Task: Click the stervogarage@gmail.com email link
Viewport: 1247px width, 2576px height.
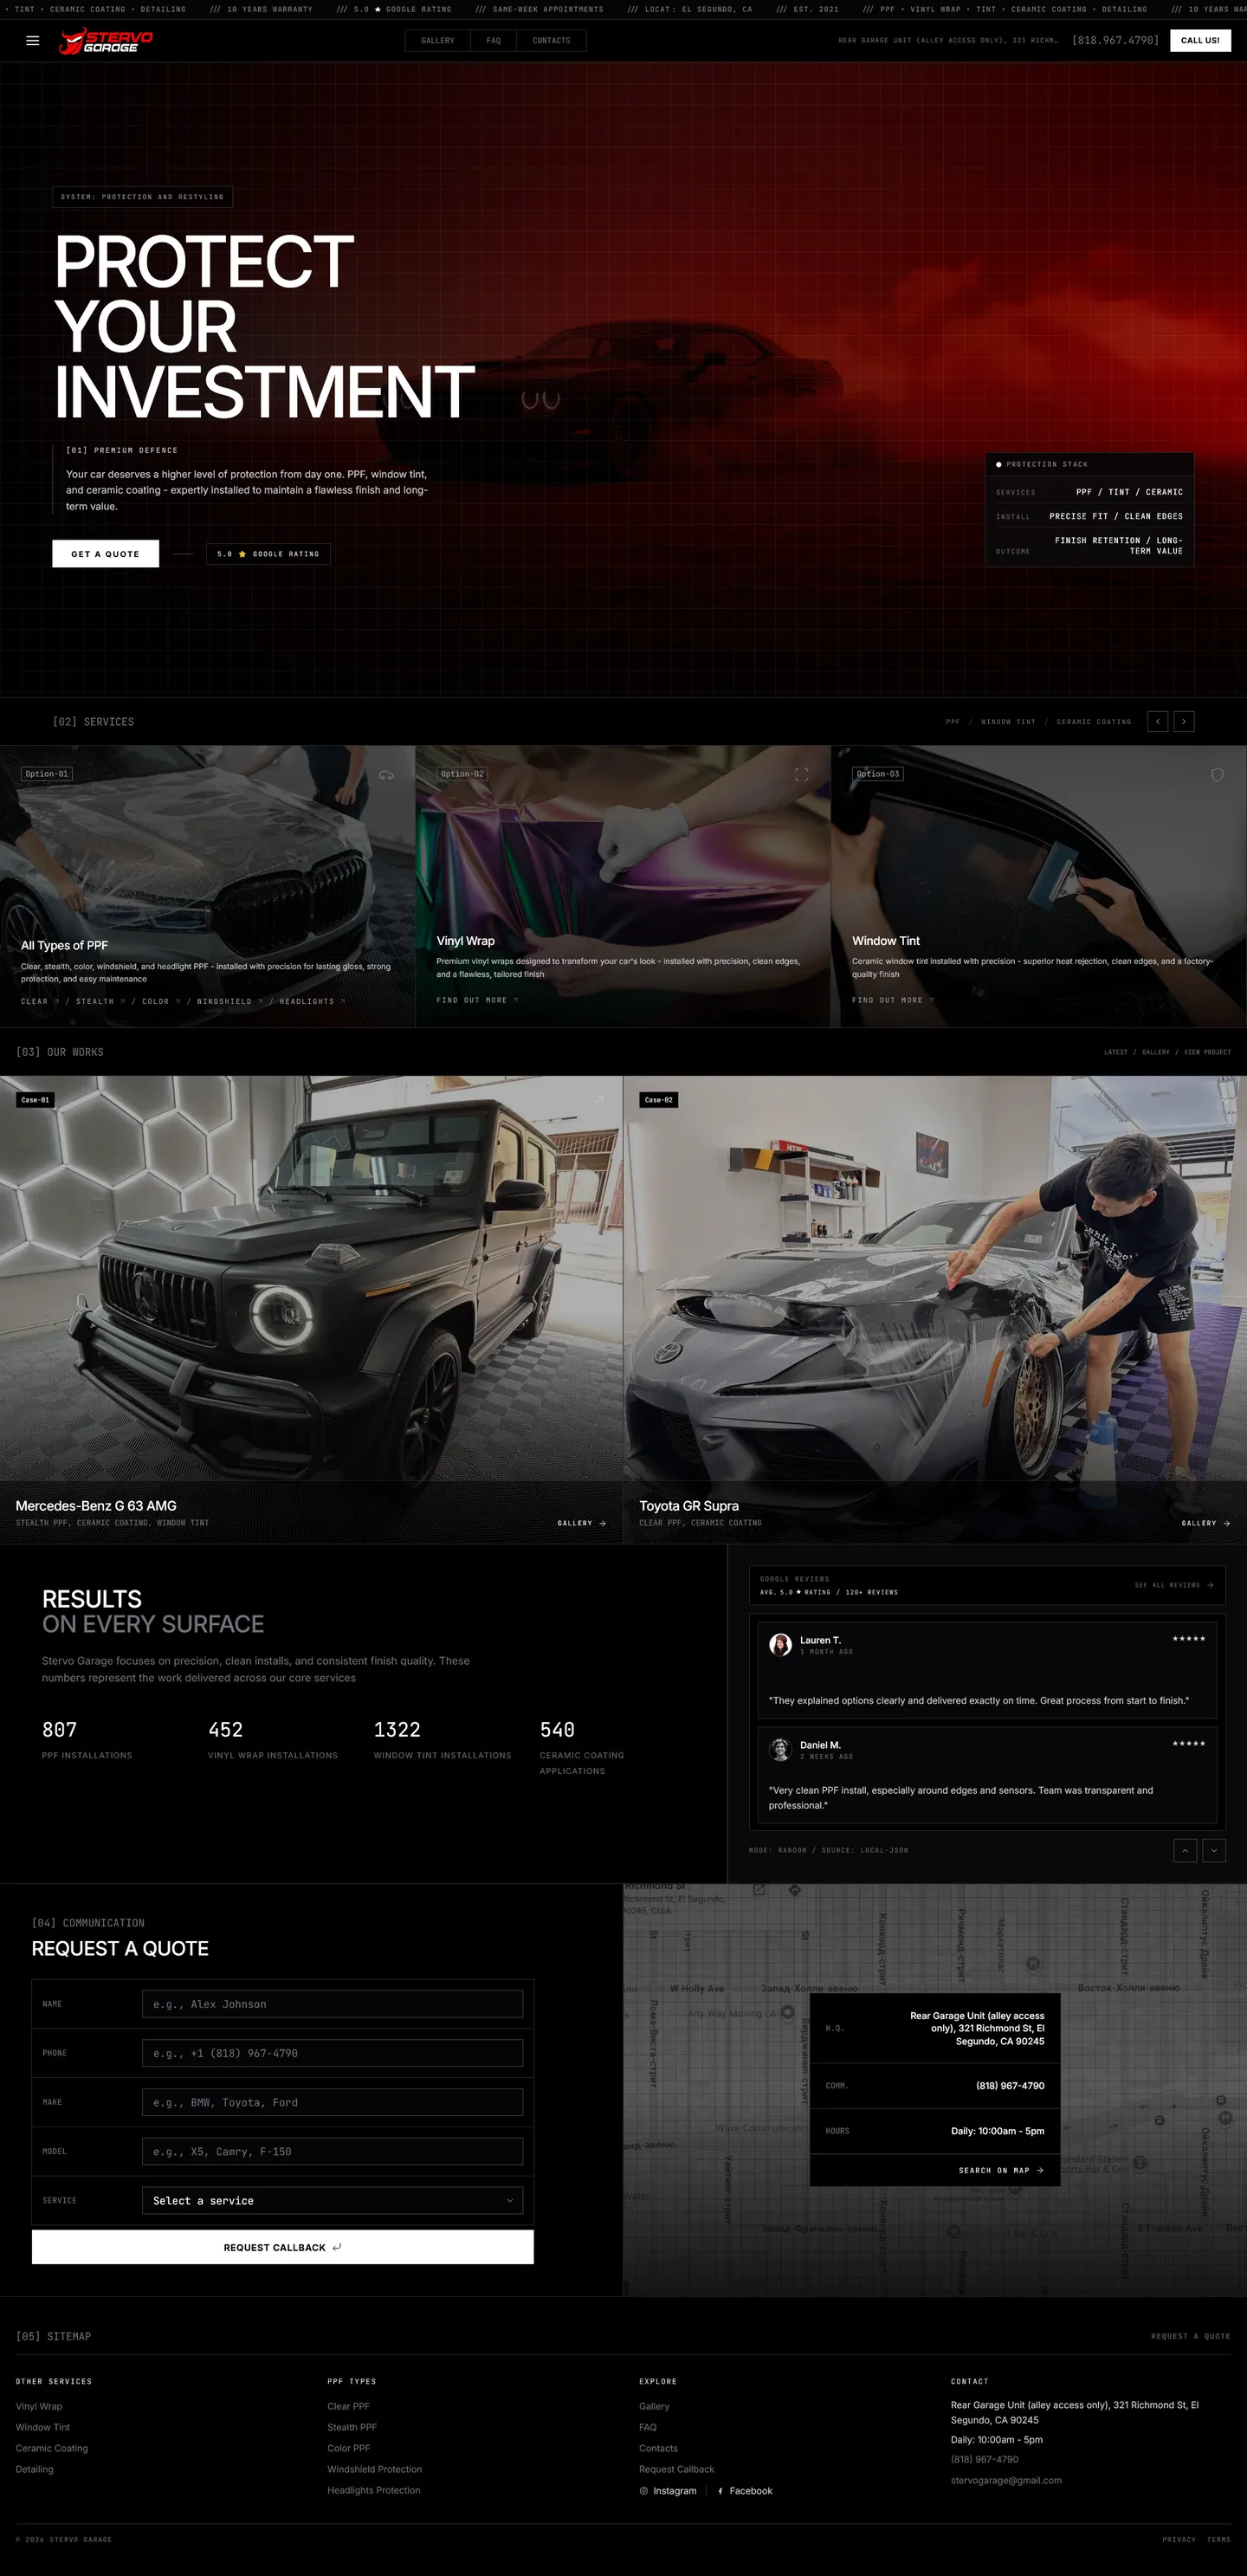Action: [1006, 2480]
